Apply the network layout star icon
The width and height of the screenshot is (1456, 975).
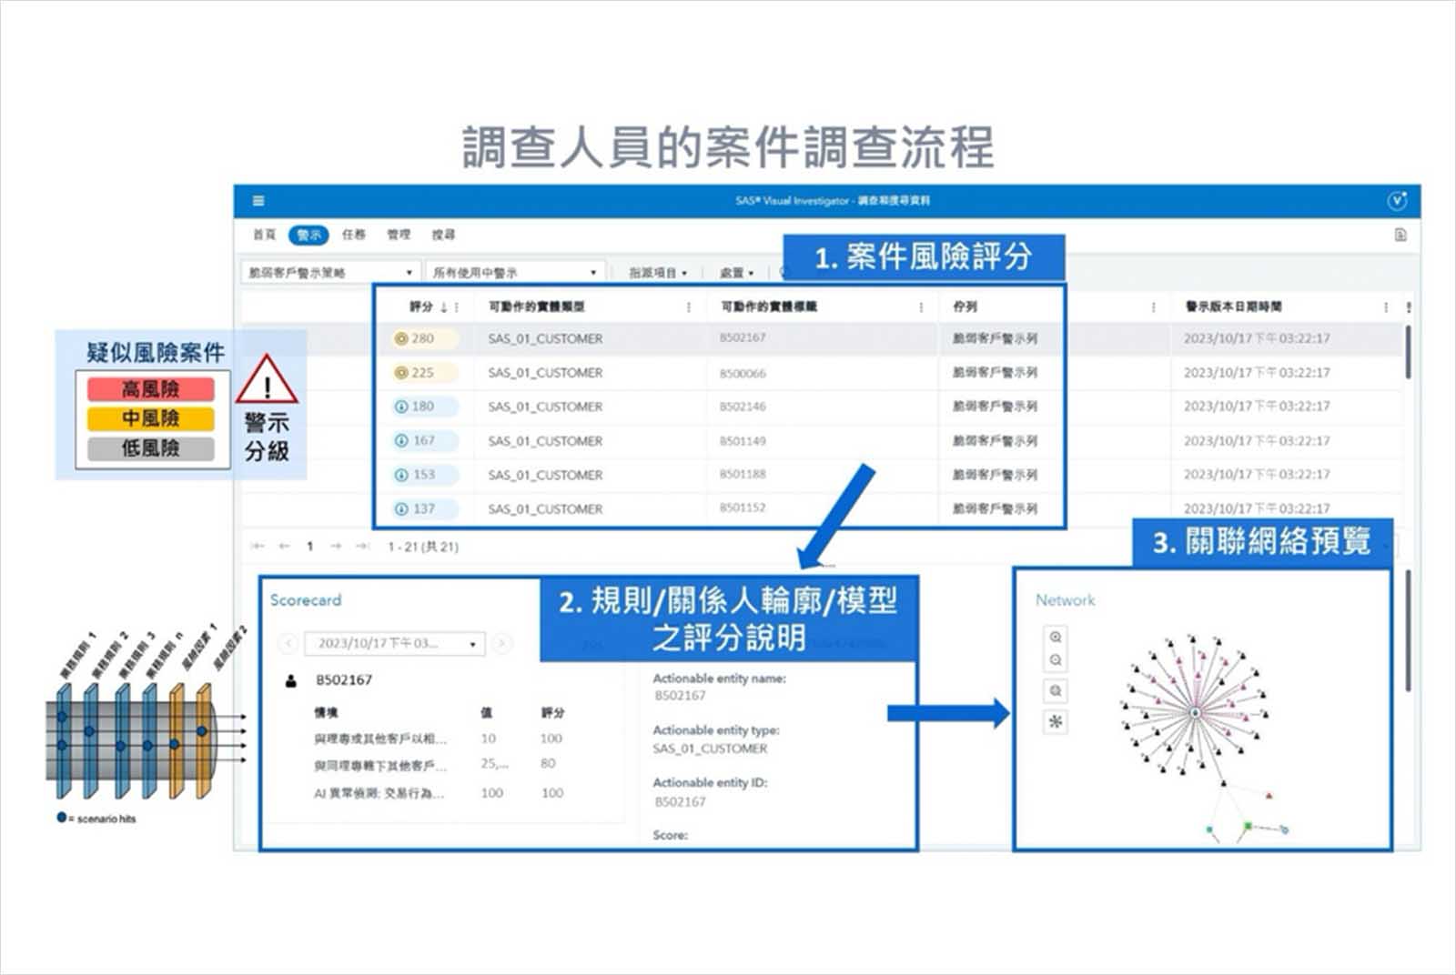1056,722
